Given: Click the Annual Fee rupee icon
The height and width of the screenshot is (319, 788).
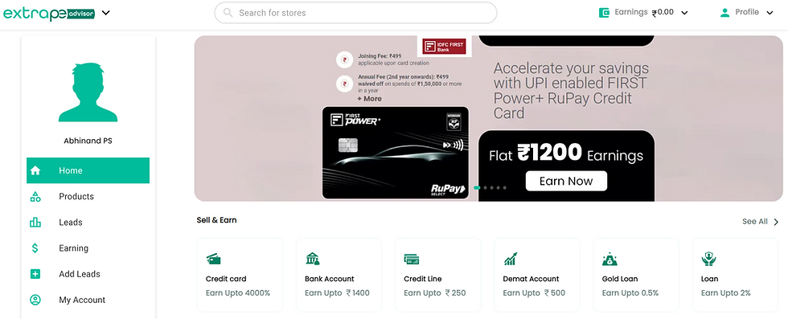Looking at the screenshot, I should tap(344, 84).
